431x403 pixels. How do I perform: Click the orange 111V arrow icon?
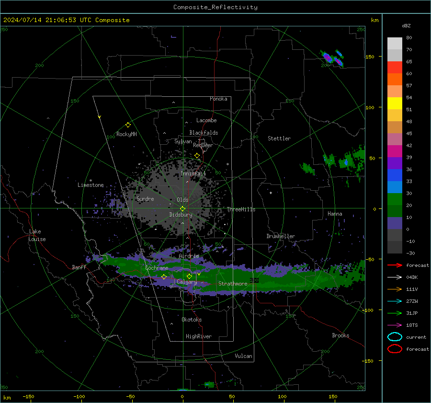click(395, 289)
